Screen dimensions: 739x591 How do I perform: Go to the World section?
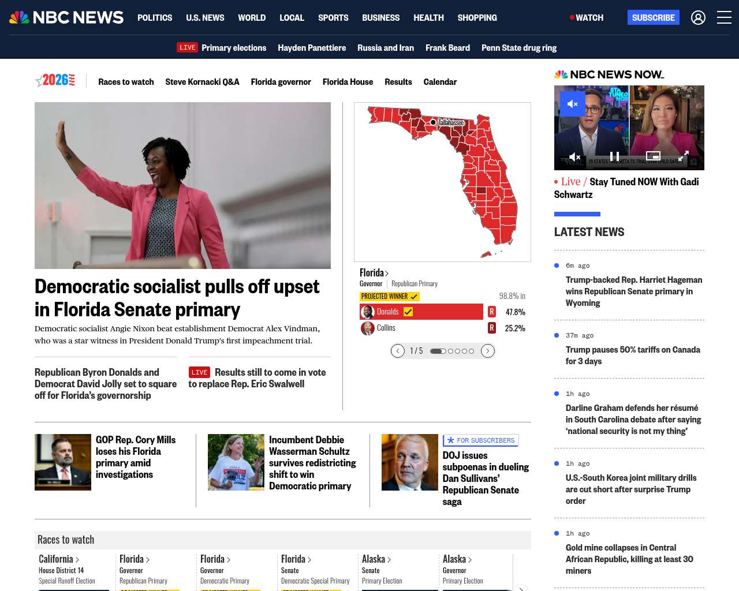click(252, 18)
